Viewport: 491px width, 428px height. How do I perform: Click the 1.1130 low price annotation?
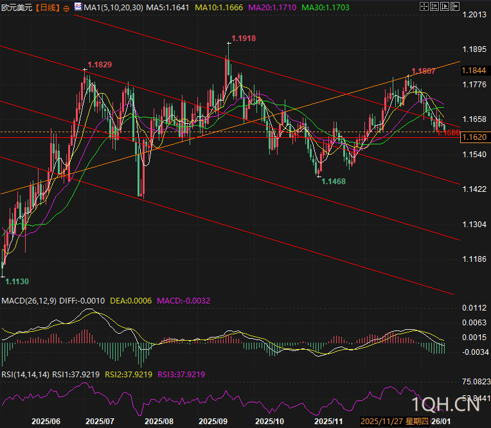click(17, 282)
